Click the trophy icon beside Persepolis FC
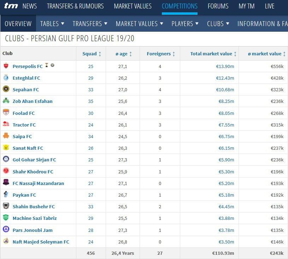 (x=47, y=66)
